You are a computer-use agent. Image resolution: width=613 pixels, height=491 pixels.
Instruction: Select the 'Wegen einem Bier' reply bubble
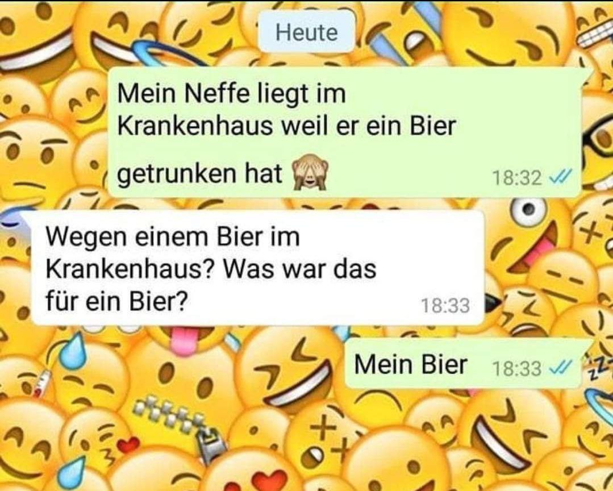pyautogui.click(x=258, y=268)
